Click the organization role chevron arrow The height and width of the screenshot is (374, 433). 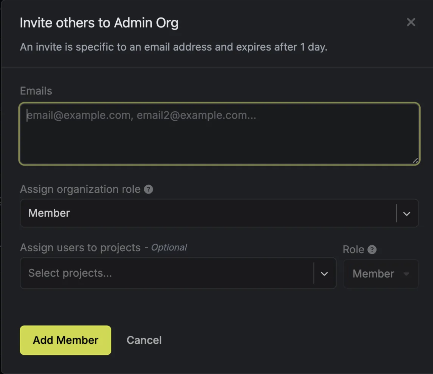(407, 213)
